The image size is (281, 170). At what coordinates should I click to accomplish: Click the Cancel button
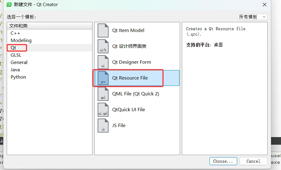tap(253, 161)
